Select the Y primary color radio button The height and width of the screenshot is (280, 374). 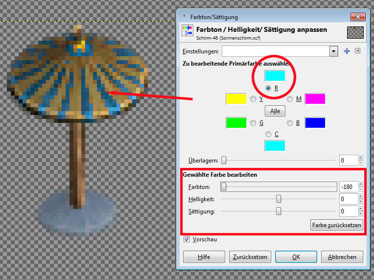(x=253, y=99)
